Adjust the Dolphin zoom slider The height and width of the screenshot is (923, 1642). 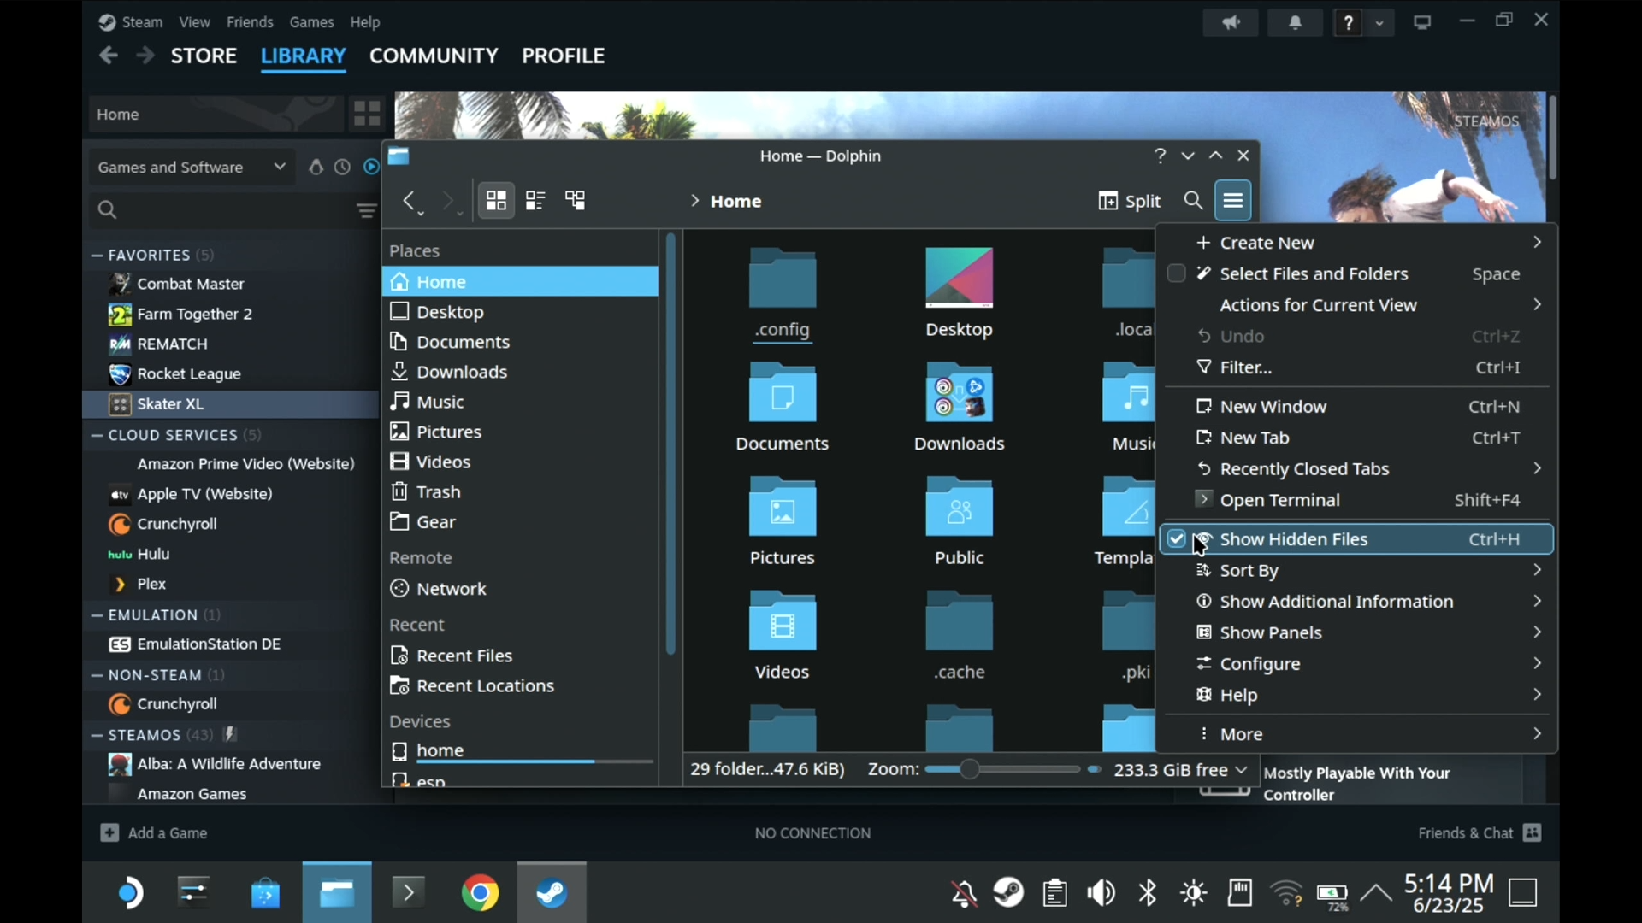[x=969, y=769]
